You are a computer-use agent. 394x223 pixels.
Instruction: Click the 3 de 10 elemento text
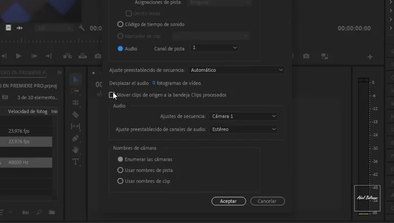(x=37, y=97)
